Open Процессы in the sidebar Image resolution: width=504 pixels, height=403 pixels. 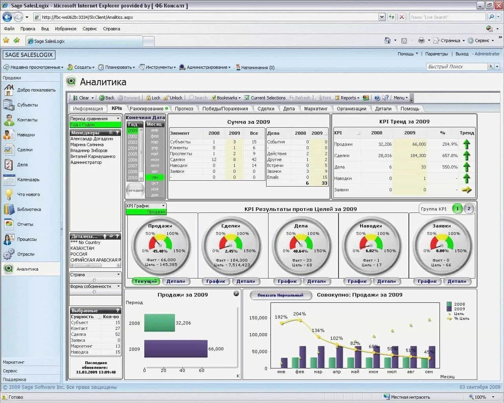[27, 240]
